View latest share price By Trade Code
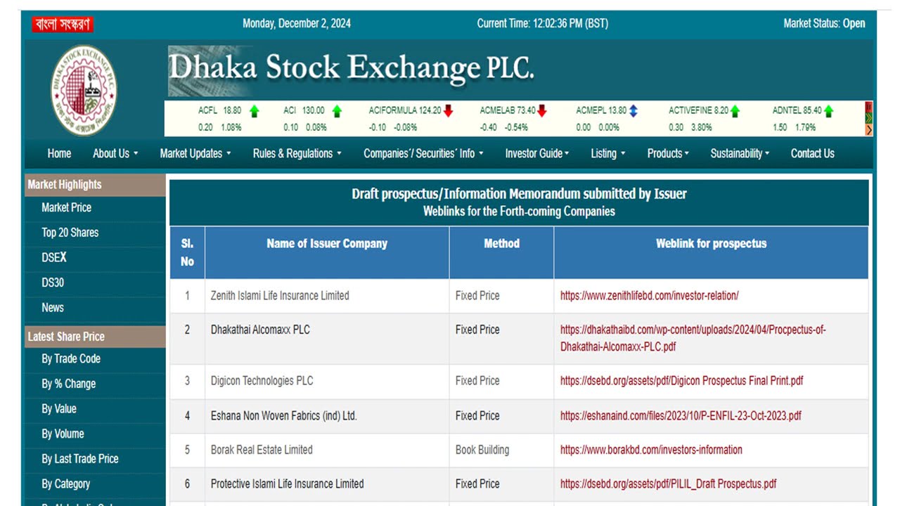 point(71,358)
